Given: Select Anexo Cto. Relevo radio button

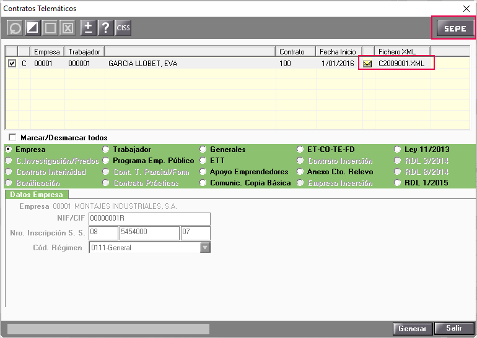Looking at the screenshot, I should 300,171.
